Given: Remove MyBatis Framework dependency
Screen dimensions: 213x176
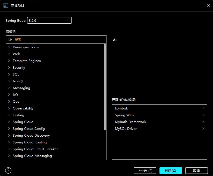Looking at the screenshot, I should [x=203, y=122].
